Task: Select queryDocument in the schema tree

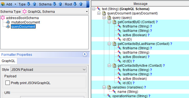Action: 23,27
